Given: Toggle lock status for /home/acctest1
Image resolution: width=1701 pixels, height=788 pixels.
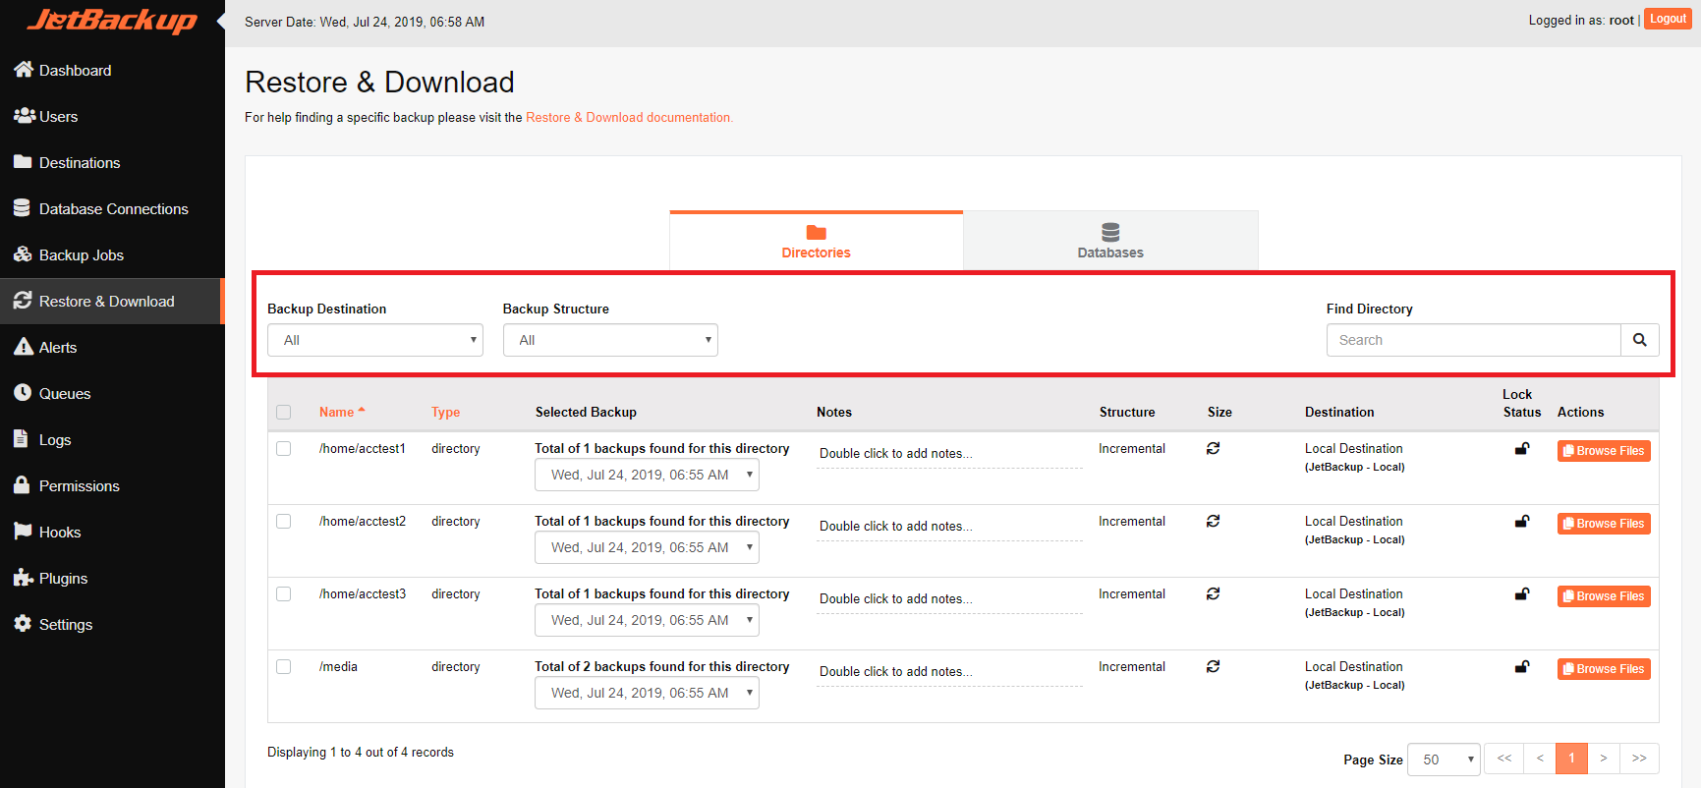Looking at the screenshot, I should tap(1522, 449).
